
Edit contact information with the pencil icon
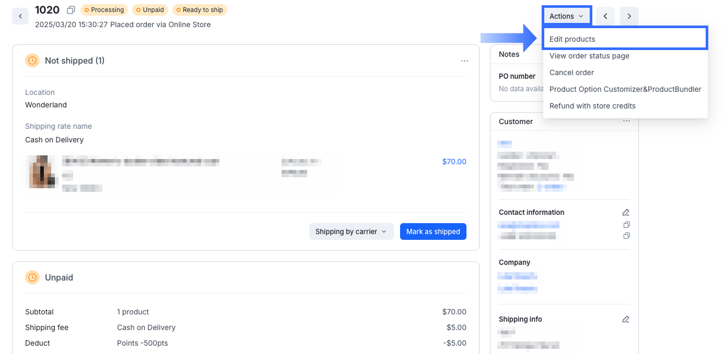coord(626,212)
